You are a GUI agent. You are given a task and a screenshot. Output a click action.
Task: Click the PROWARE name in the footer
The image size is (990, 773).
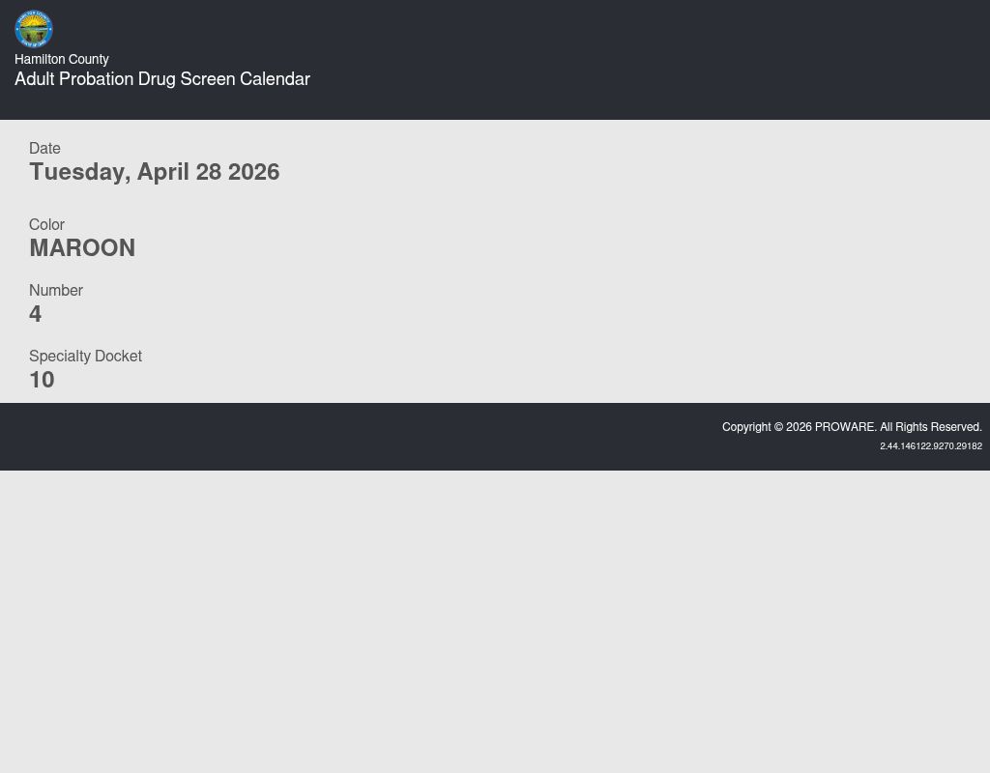(x=845, y=427)
